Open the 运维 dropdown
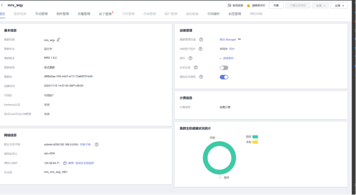This screenshot has width=356, height=195. [339, 6]
